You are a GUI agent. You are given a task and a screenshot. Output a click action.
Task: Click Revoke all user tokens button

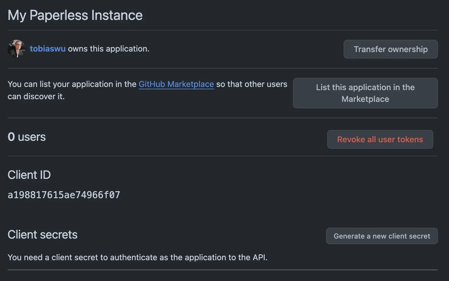tap(380, 139)
